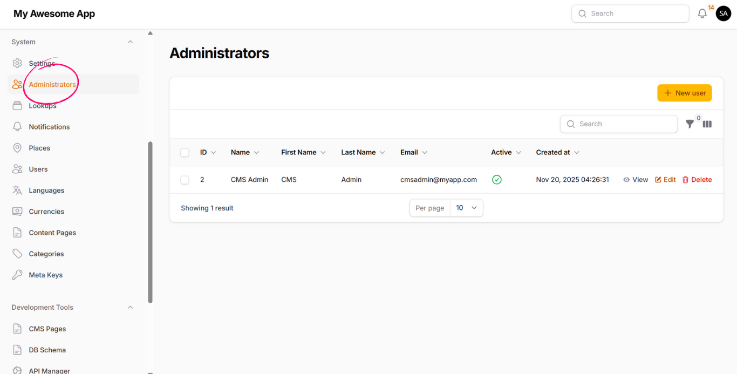737x374 pixels.
Task: Select the Currencies coin icon
Action: point(17,211)
